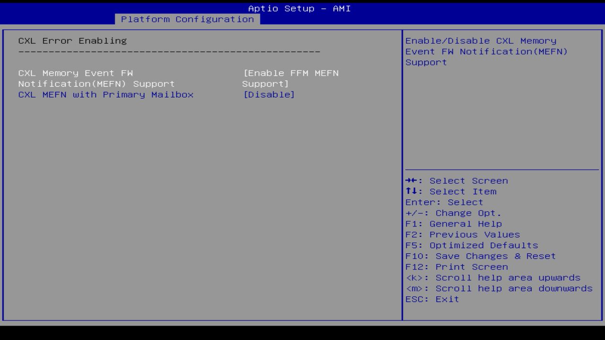Click the CXL Error Enabling heading

click(x=72, y=41)
